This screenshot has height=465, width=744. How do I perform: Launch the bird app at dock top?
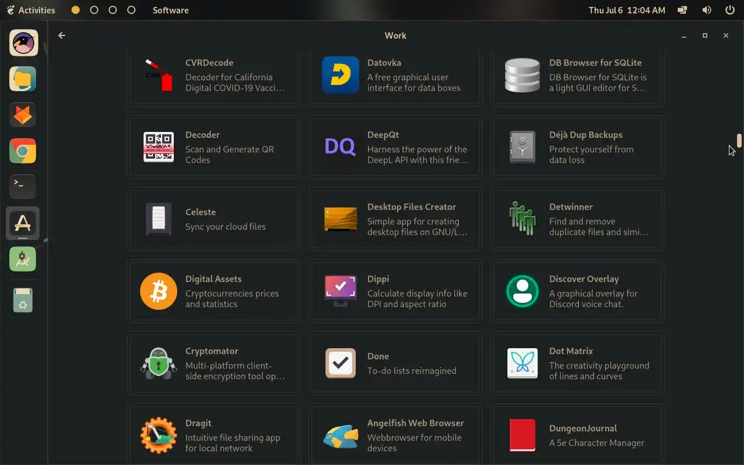pos(23,43)
